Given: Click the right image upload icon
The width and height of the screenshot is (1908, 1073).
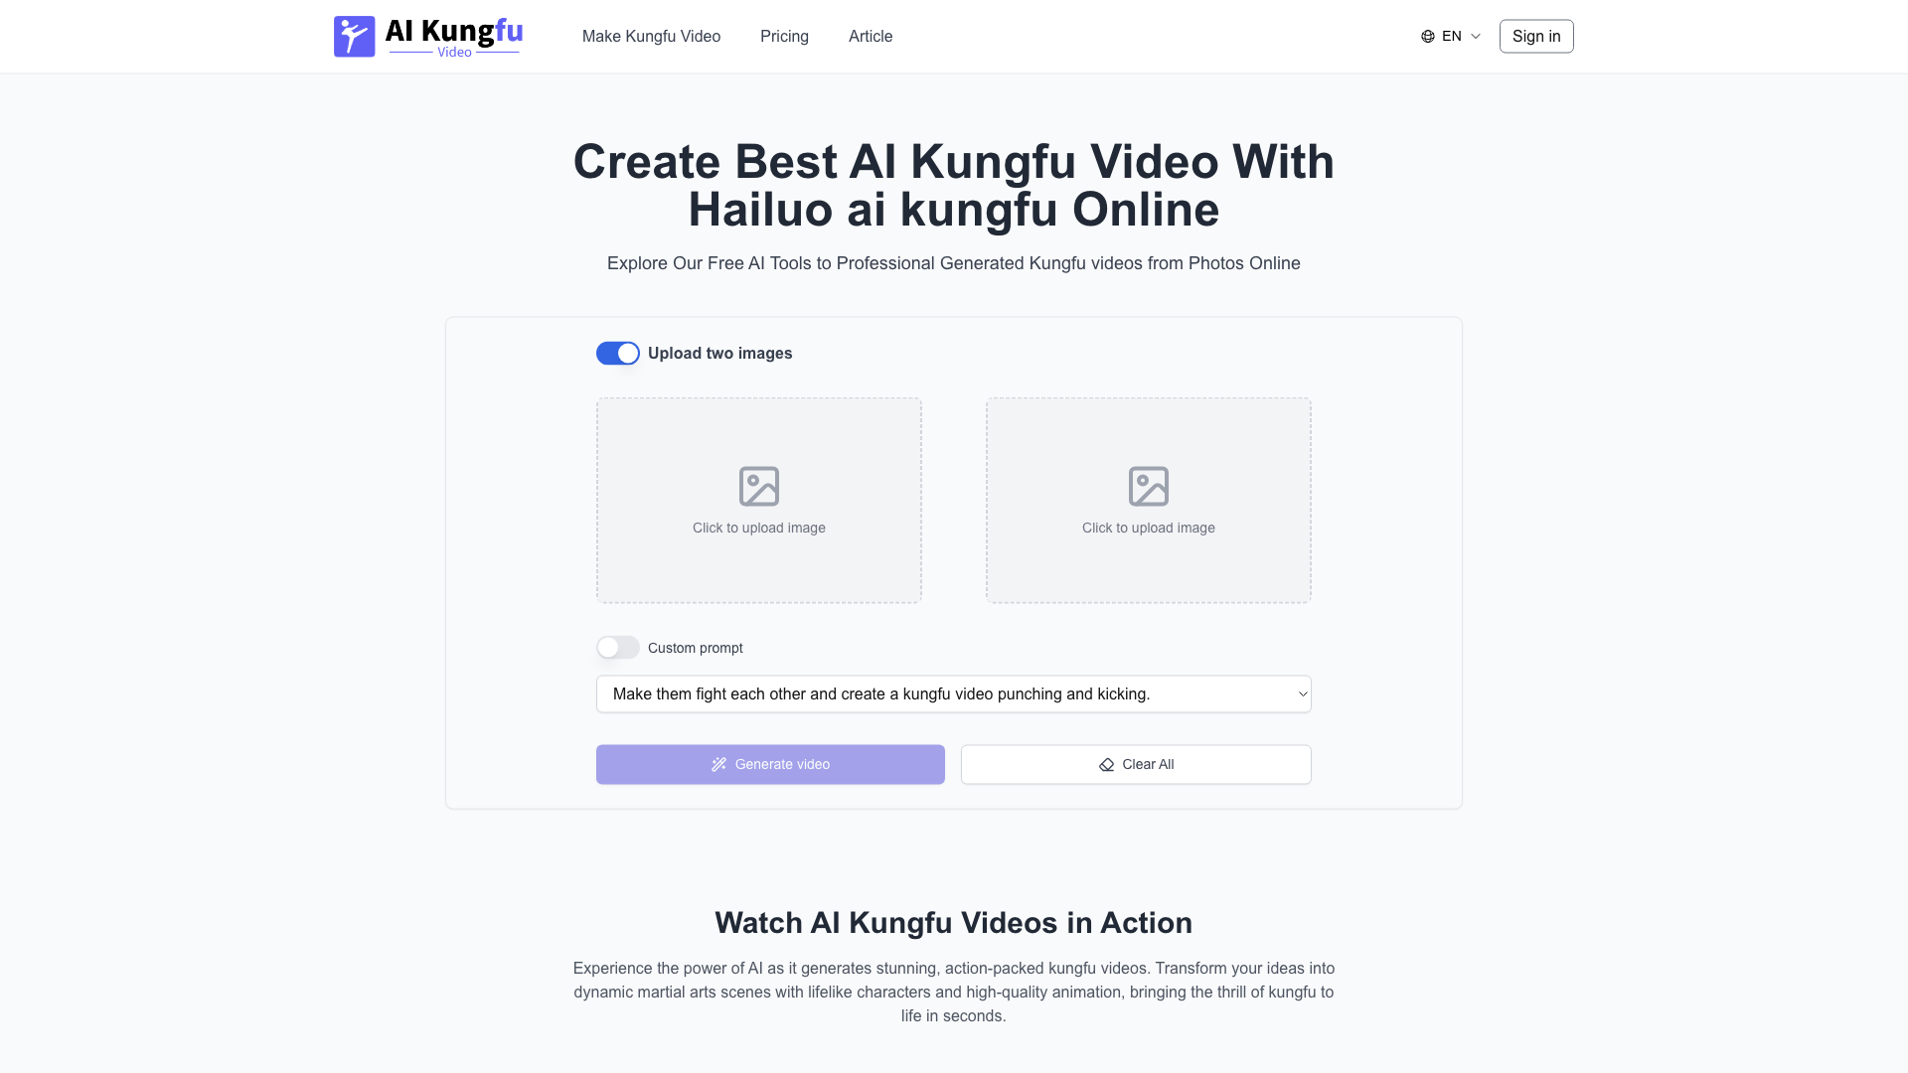Looking at the screenshot, I should (x=1147, y=485).
